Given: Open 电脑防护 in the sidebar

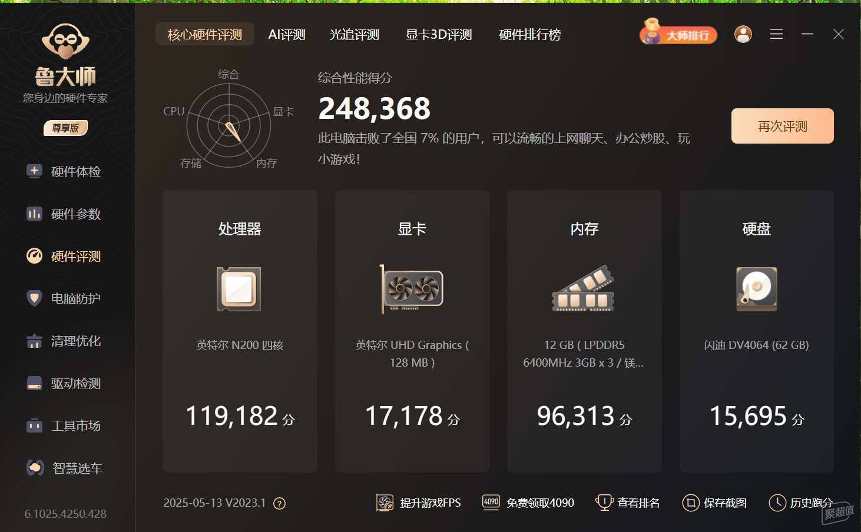Looking at the screenshot, I should pyautogui.click(x=64, y=298).
